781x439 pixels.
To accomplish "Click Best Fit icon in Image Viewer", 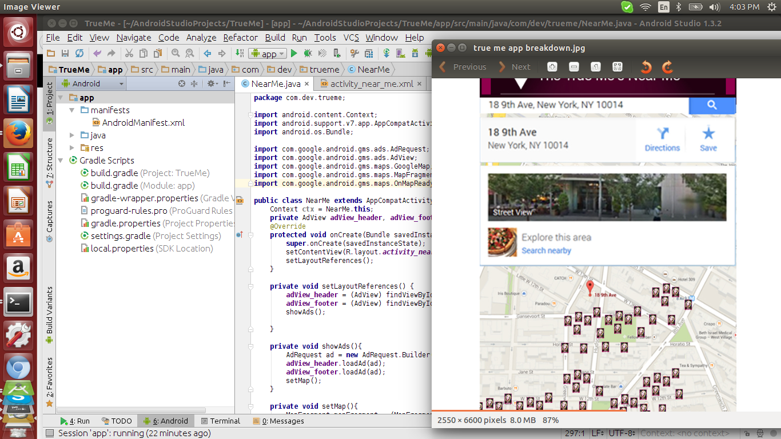I will [617, 67].
